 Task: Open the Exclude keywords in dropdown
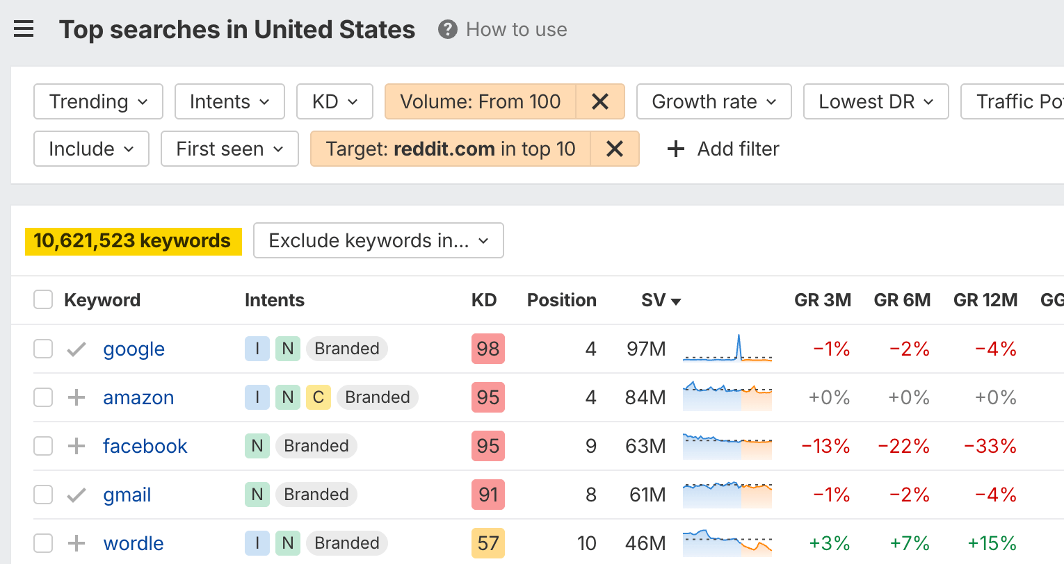point(378,240)
